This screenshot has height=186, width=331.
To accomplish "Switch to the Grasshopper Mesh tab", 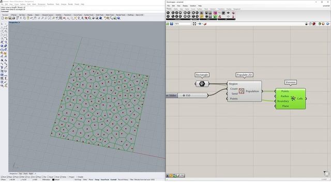I will [x=206, y=9].
